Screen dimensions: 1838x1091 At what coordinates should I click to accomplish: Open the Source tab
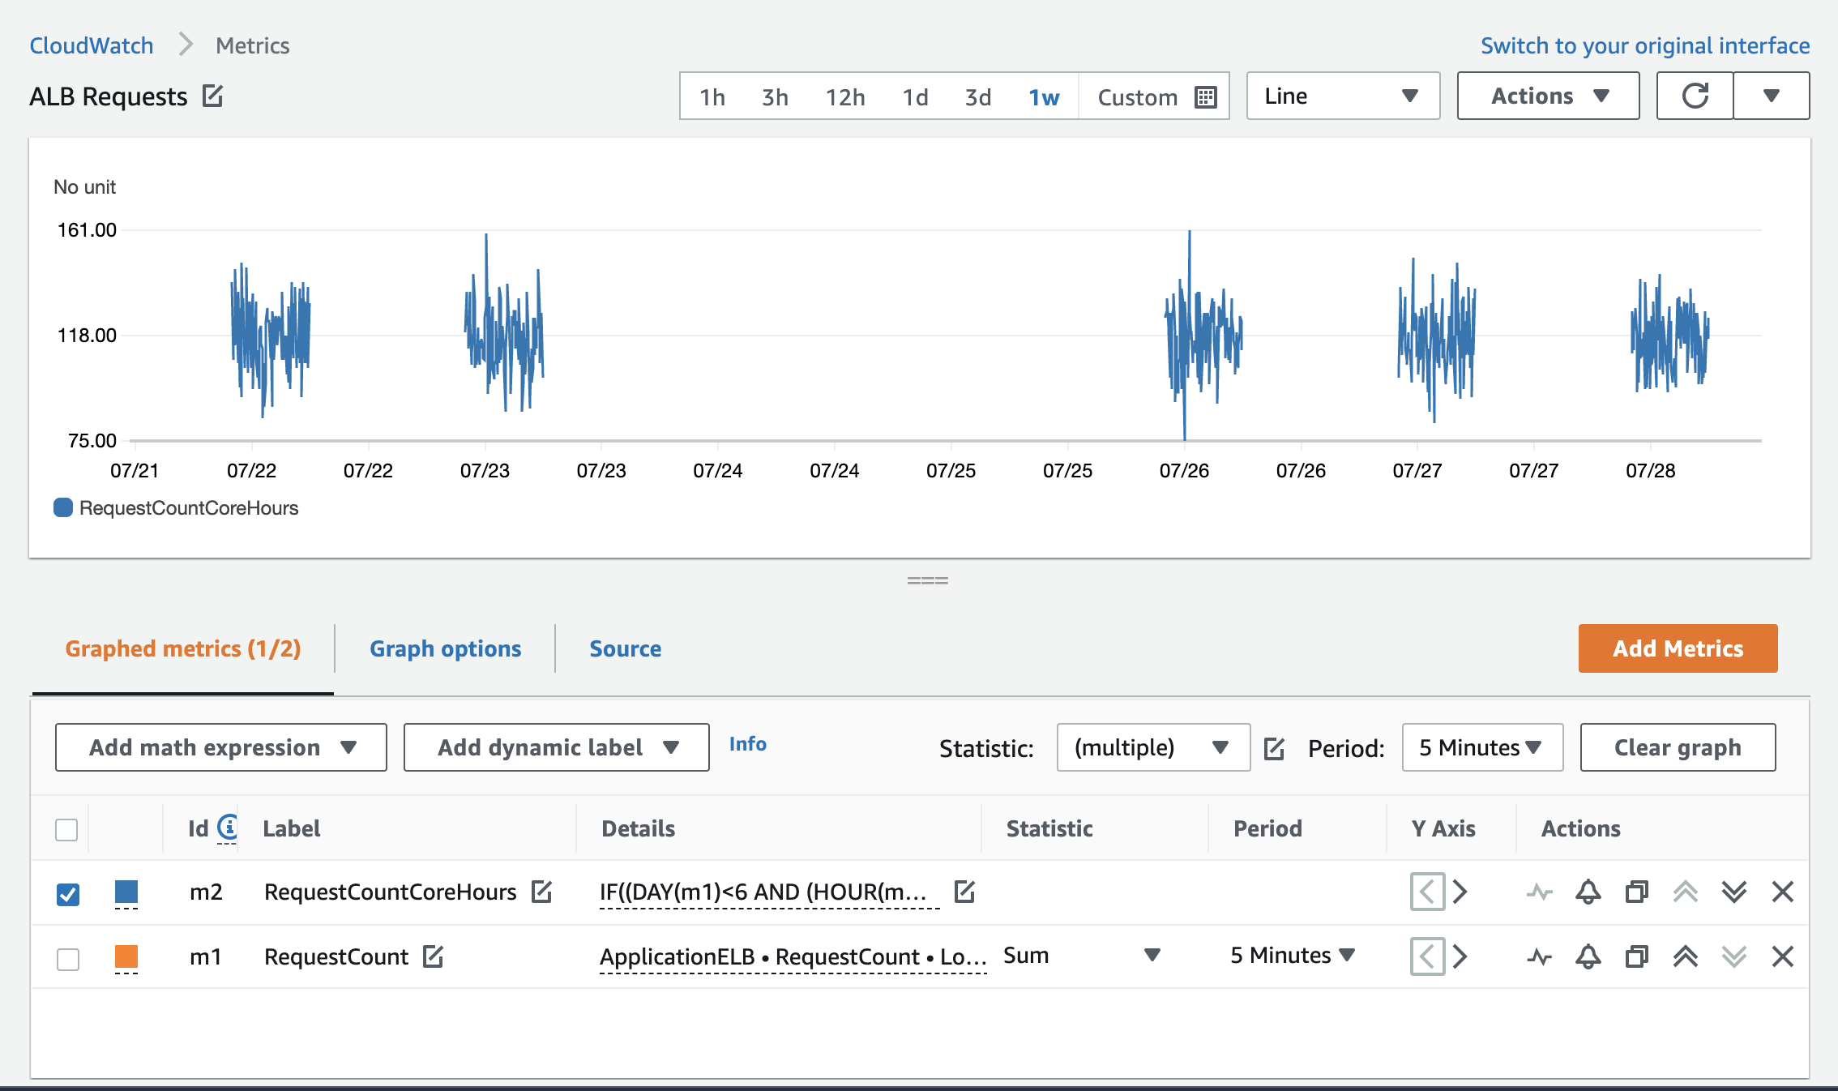coord(625,648)
